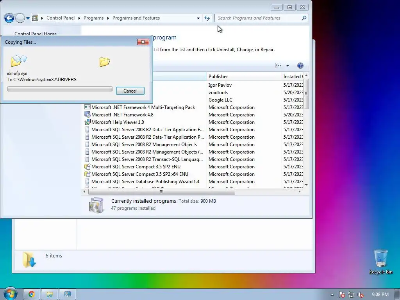Click muted volume speaker tray icon
400x300 pixels.
[x=361, y=295]
